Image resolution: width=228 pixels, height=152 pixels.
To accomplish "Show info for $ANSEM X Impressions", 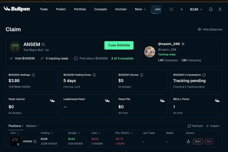I will coord(204,75).
